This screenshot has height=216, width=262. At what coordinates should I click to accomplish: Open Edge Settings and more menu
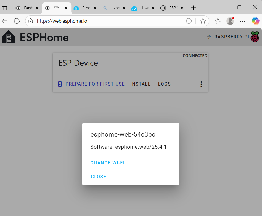pyautogui.click(x=242, y=21)
